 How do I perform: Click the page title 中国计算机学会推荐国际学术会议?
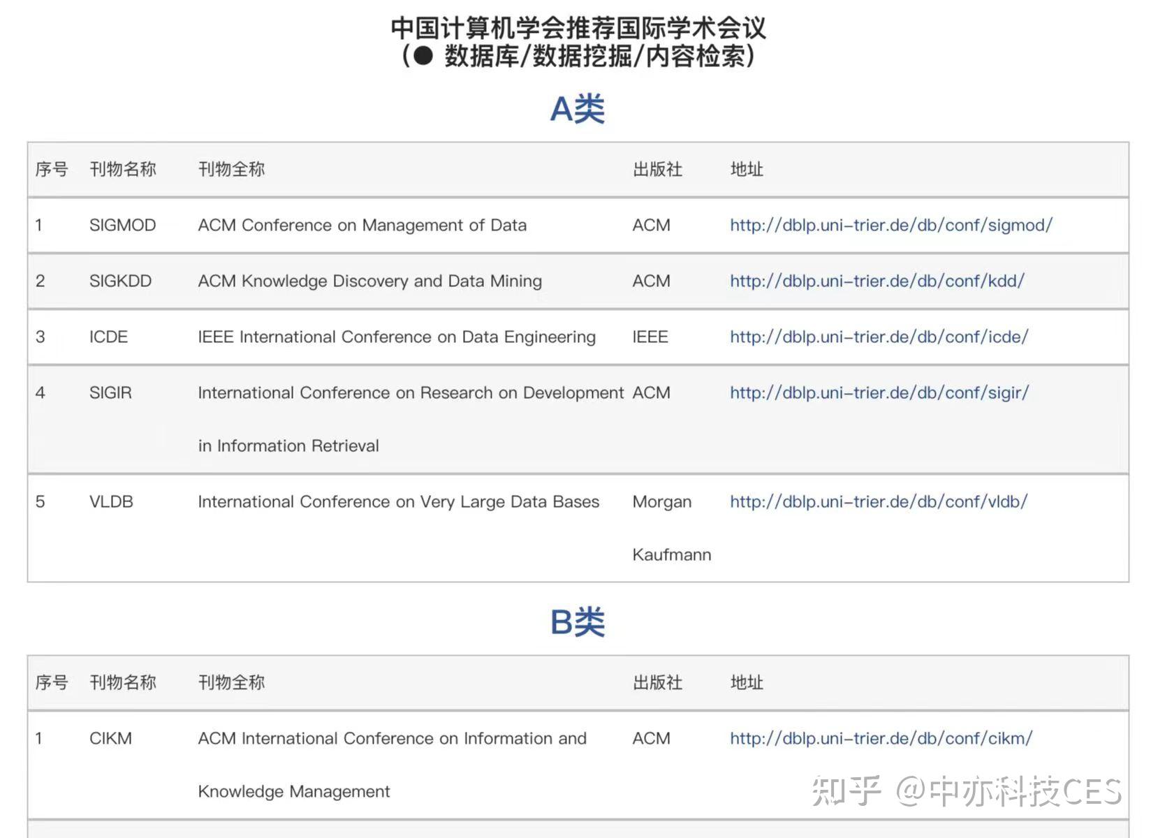[x=578, y=29]
